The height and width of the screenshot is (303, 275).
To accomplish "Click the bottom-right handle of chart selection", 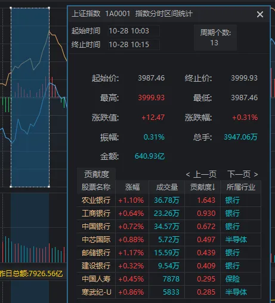I will [x=49, y=187].
